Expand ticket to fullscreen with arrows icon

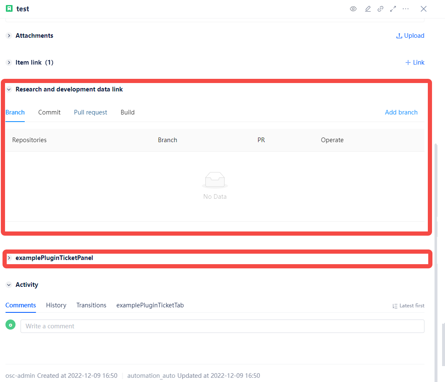tap(393, 9)
